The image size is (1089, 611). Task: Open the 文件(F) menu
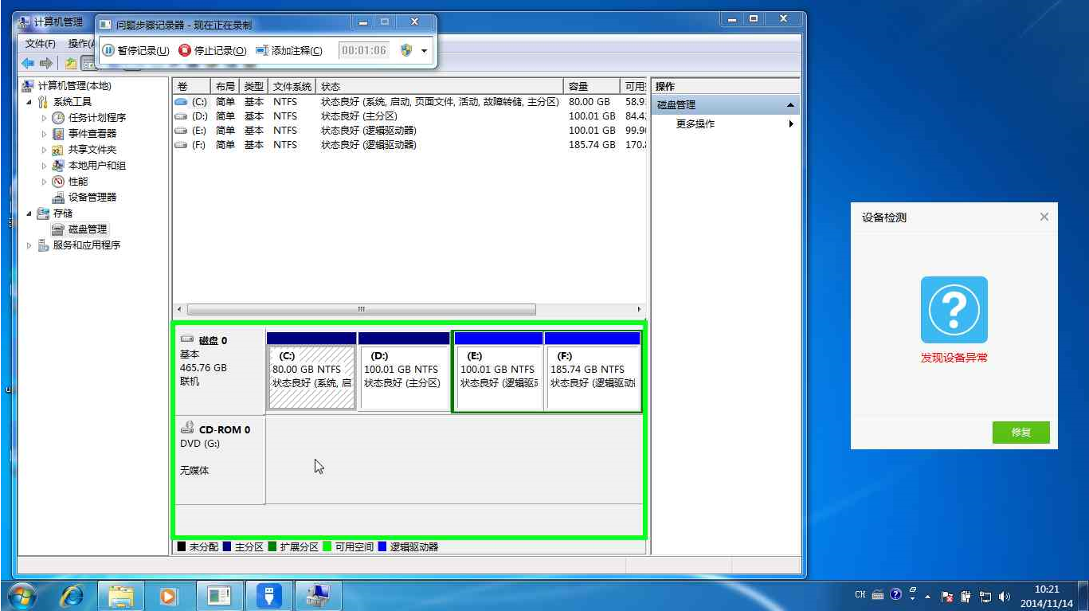click(x=41, y=44)
